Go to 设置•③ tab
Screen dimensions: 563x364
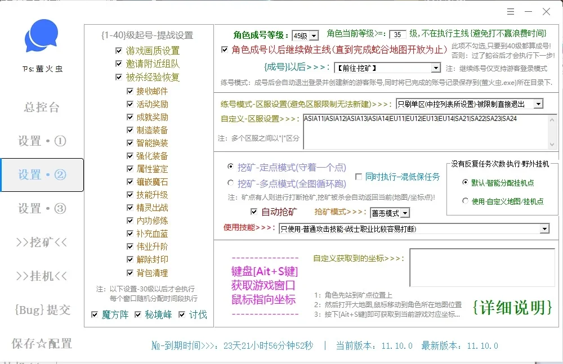pyautogui.click(x=42, y=209)
